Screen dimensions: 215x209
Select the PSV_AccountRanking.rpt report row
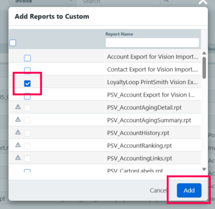click(139, 146)
